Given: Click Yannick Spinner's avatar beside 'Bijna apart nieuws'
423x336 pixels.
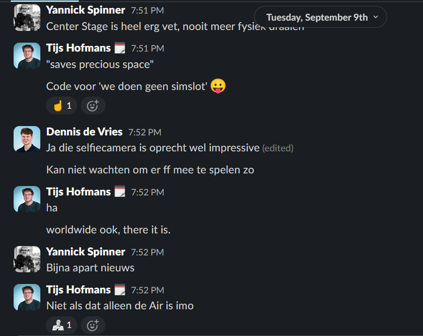Looking at the screenshot, I should coord(27,259).
